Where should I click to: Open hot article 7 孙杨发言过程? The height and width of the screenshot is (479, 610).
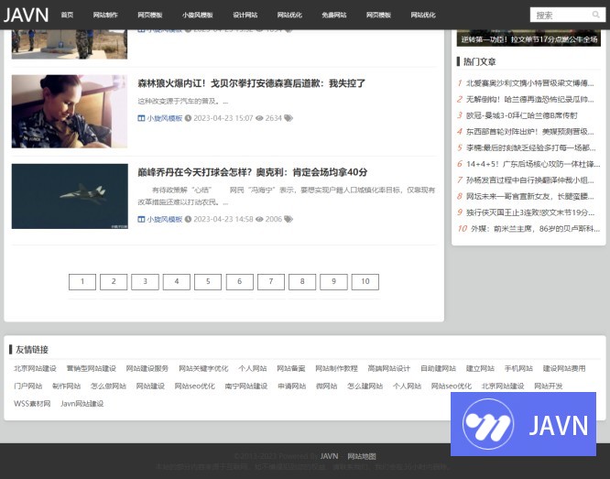530,180
